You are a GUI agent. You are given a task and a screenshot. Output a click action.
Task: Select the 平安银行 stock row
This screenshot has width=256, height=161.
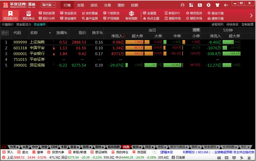(x=120, y=54)
